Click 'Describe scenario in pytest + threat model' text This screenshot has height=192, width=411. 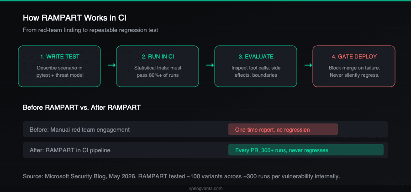59,72
